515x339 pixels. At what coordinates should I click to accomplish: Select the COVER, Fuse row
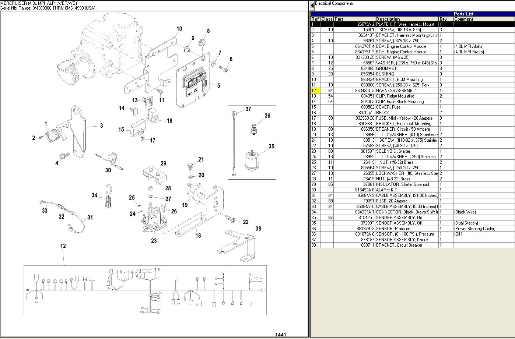[x=413, y=107]
